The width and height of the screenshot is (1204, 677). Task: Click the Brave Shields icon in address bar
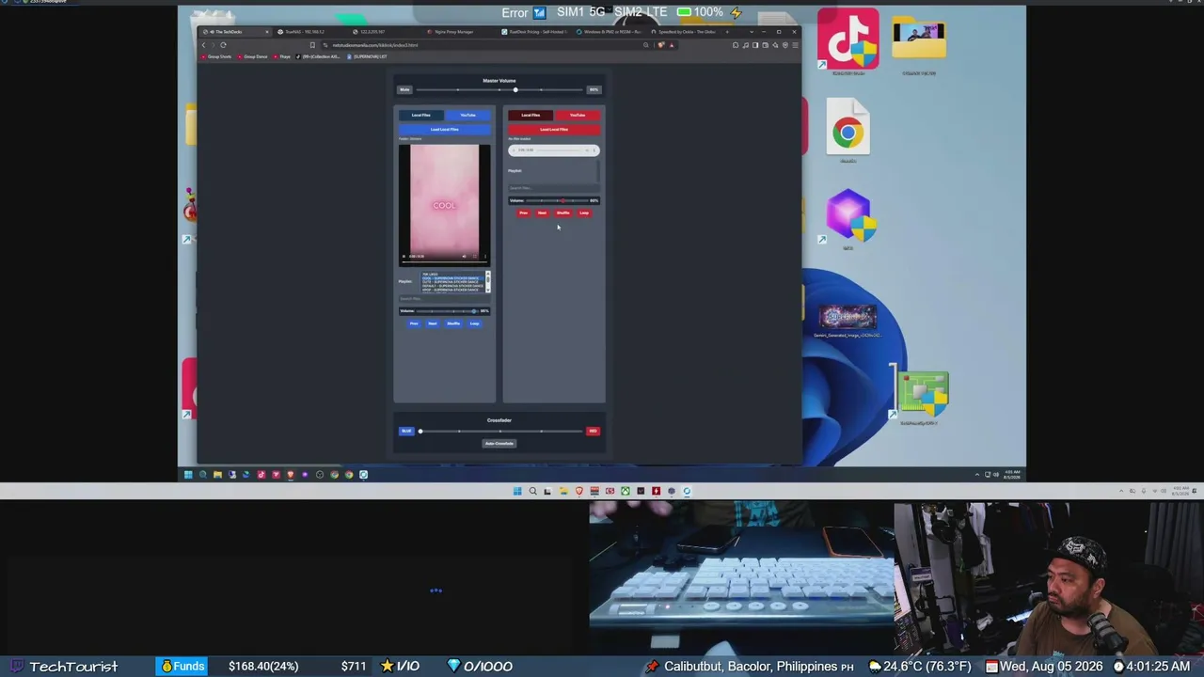click(661, 45)
